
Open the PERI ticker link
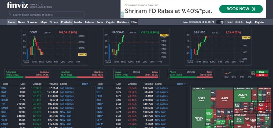click(x=99, y=96)
